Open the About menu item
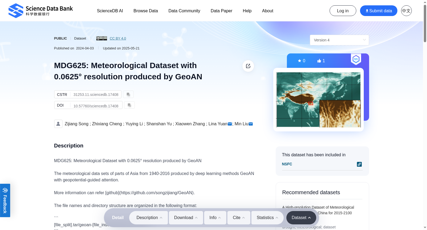The height and width of the screenshot is (230, 427). 268,11
